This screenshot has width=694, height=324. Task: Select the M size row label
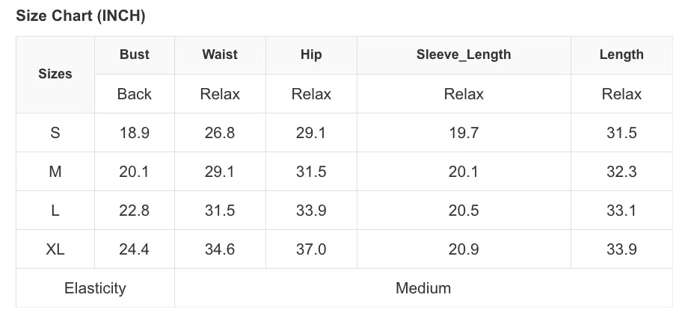pos(55,172)
